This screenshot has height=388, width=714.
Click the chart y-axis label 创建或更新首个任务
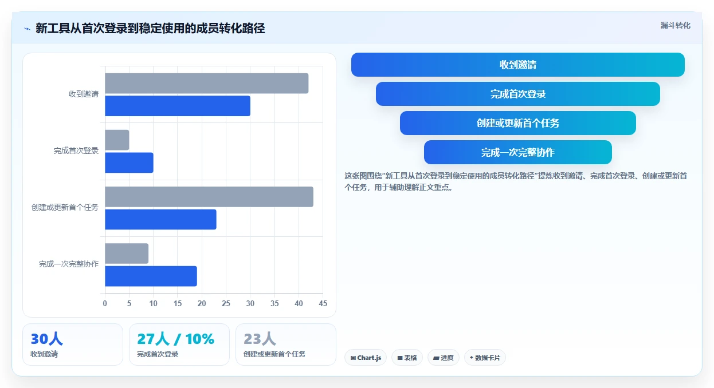(x=65, y=208)
